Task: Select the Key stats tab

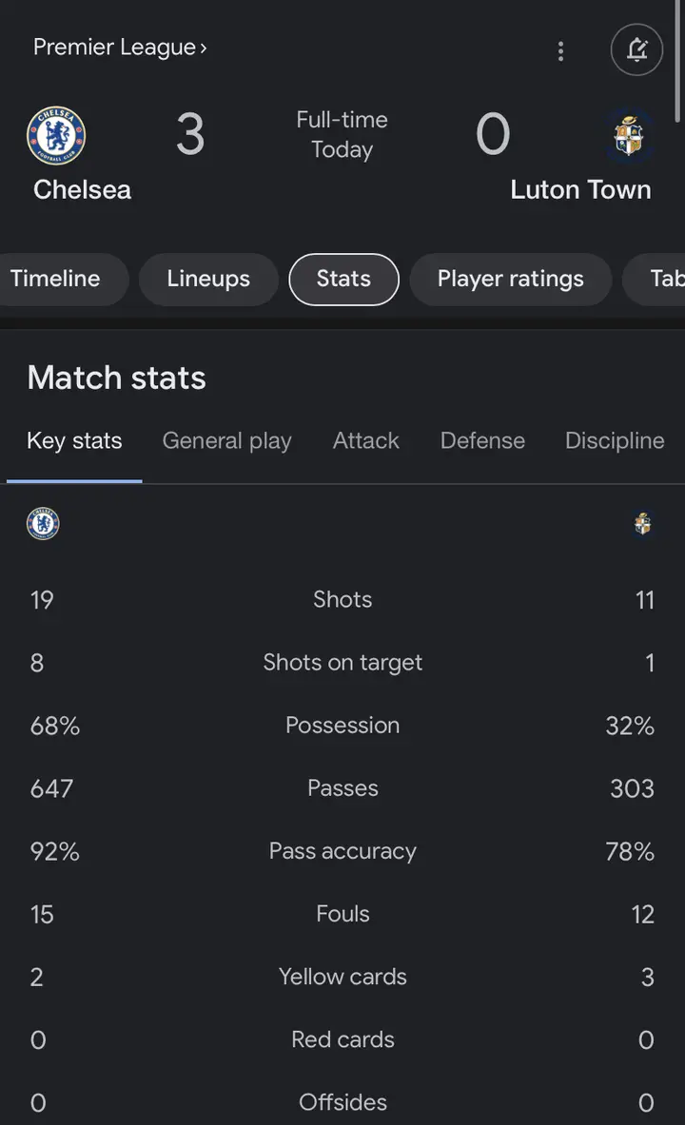Action: pyautogui.click(x=74, y=440)
